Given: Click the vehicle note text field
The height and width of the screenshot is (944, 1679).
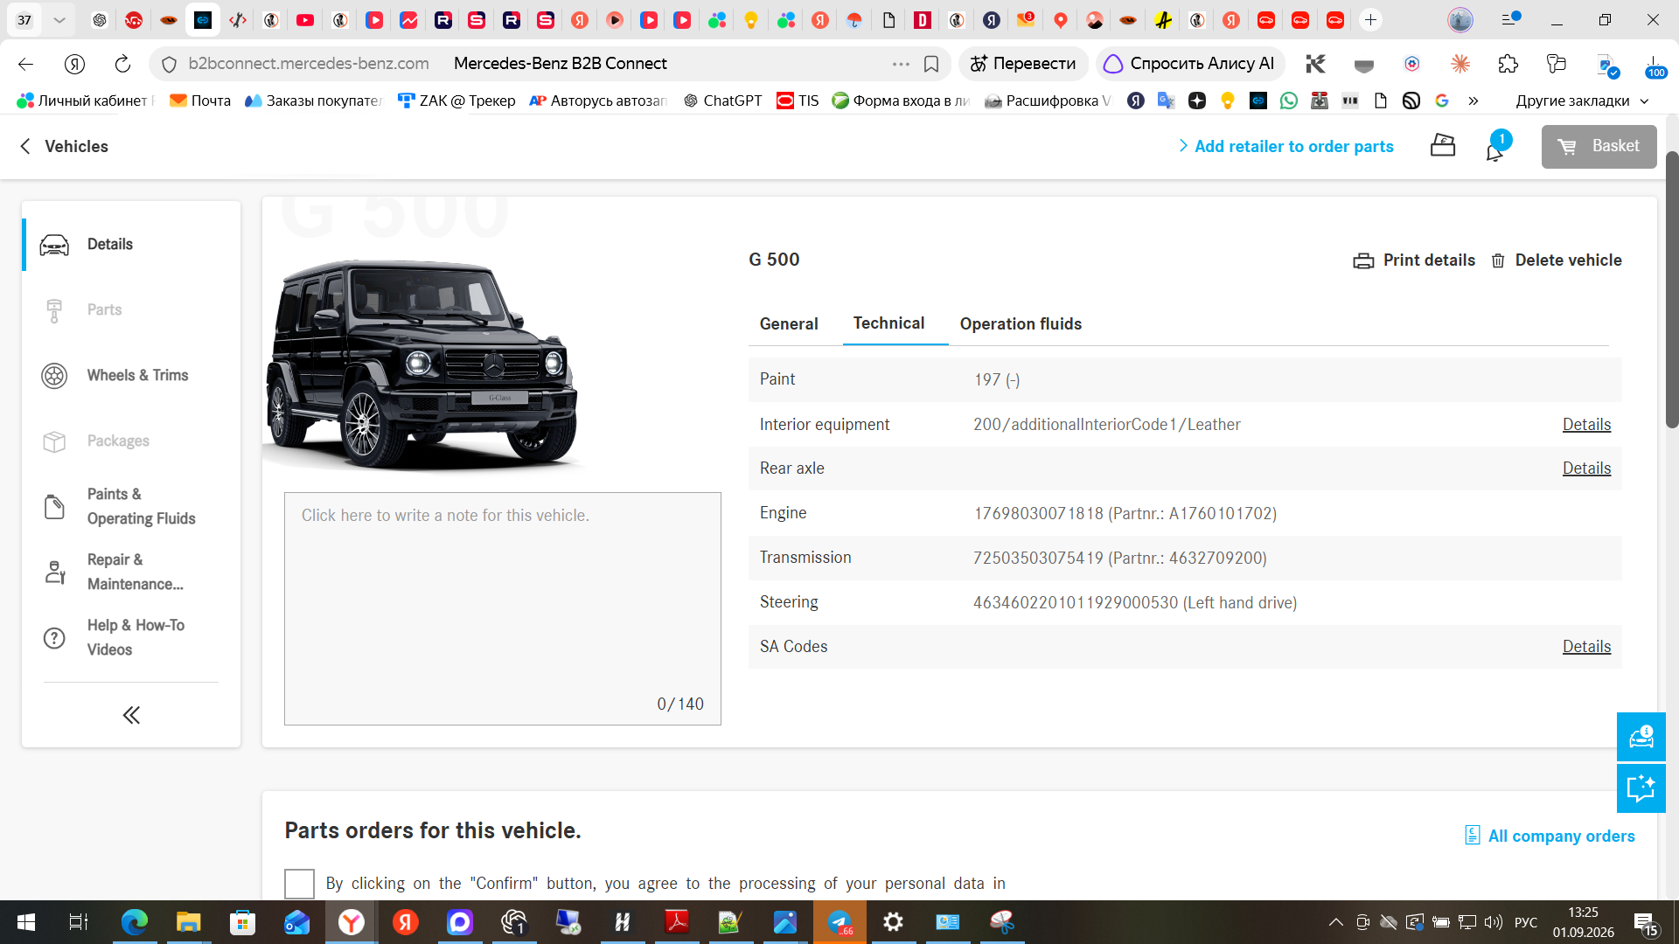Looking at the screenshot, I should [503, 608].
